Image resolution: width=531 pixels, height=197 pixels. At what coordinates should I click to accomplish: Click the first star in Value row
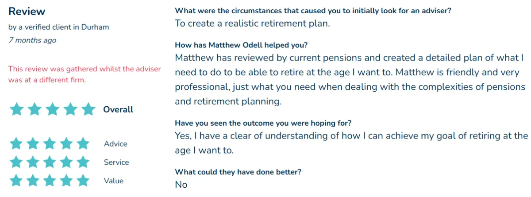pyautogui.click(x=16, y=181)
